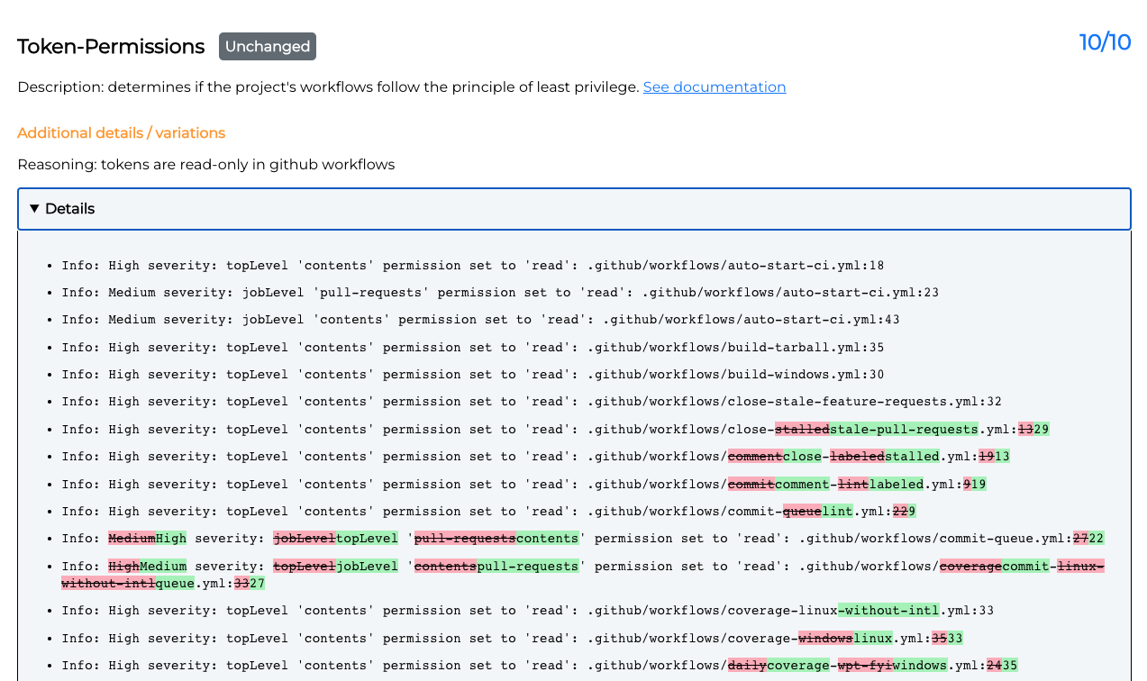Select the build-windows.yml:30 entry
The height and width of the screenshot is (681, 1147).
click(x=473, y=375)
